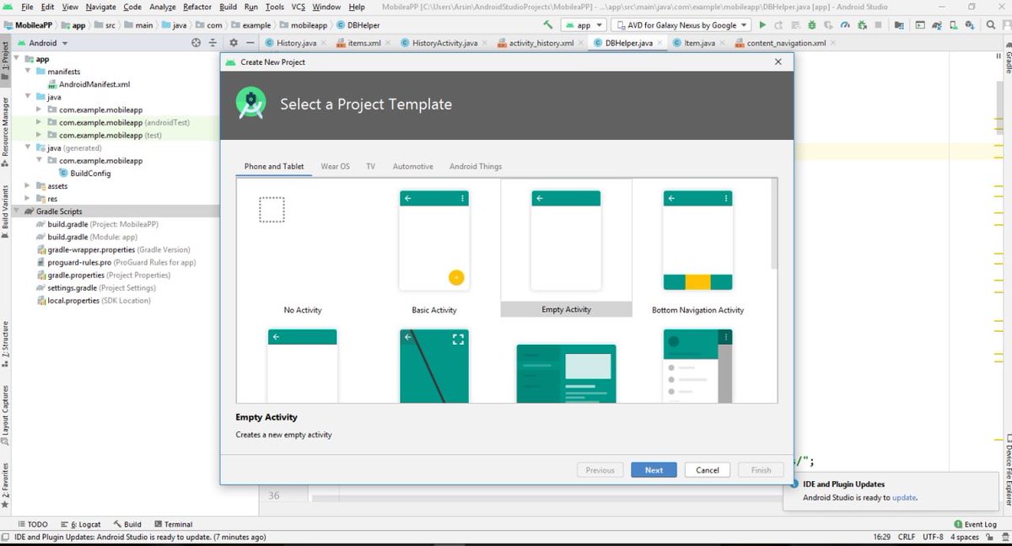Image resolution: width=1012 pixels, height=546 pixels.
Task: Open the File menu
Action: tap(27, 7)
